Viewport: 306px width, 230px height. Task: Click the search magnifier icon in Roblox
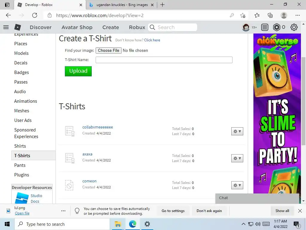coord(152,27)
